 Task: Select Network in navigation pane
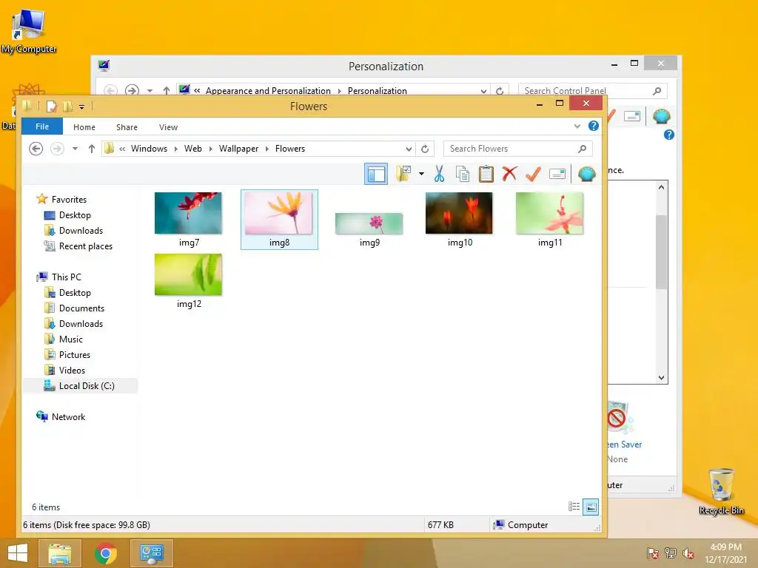click(x=68, y=417)
